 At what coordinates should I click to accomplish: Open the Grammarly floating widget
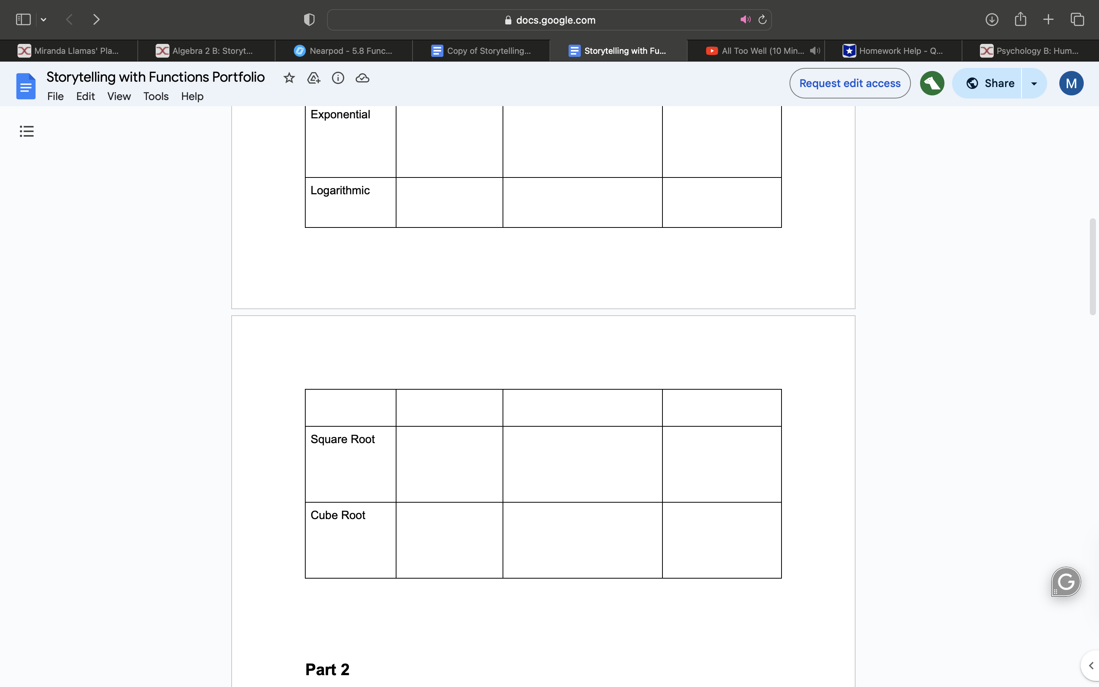click(x=1066, y=582)
